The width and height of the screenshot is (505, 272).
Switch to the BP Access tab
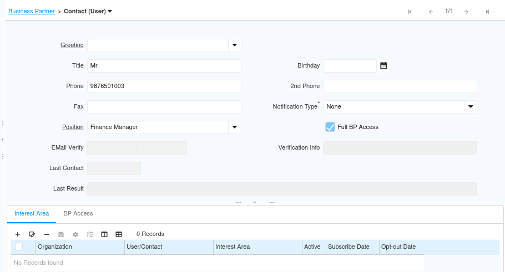pos(78,213)
